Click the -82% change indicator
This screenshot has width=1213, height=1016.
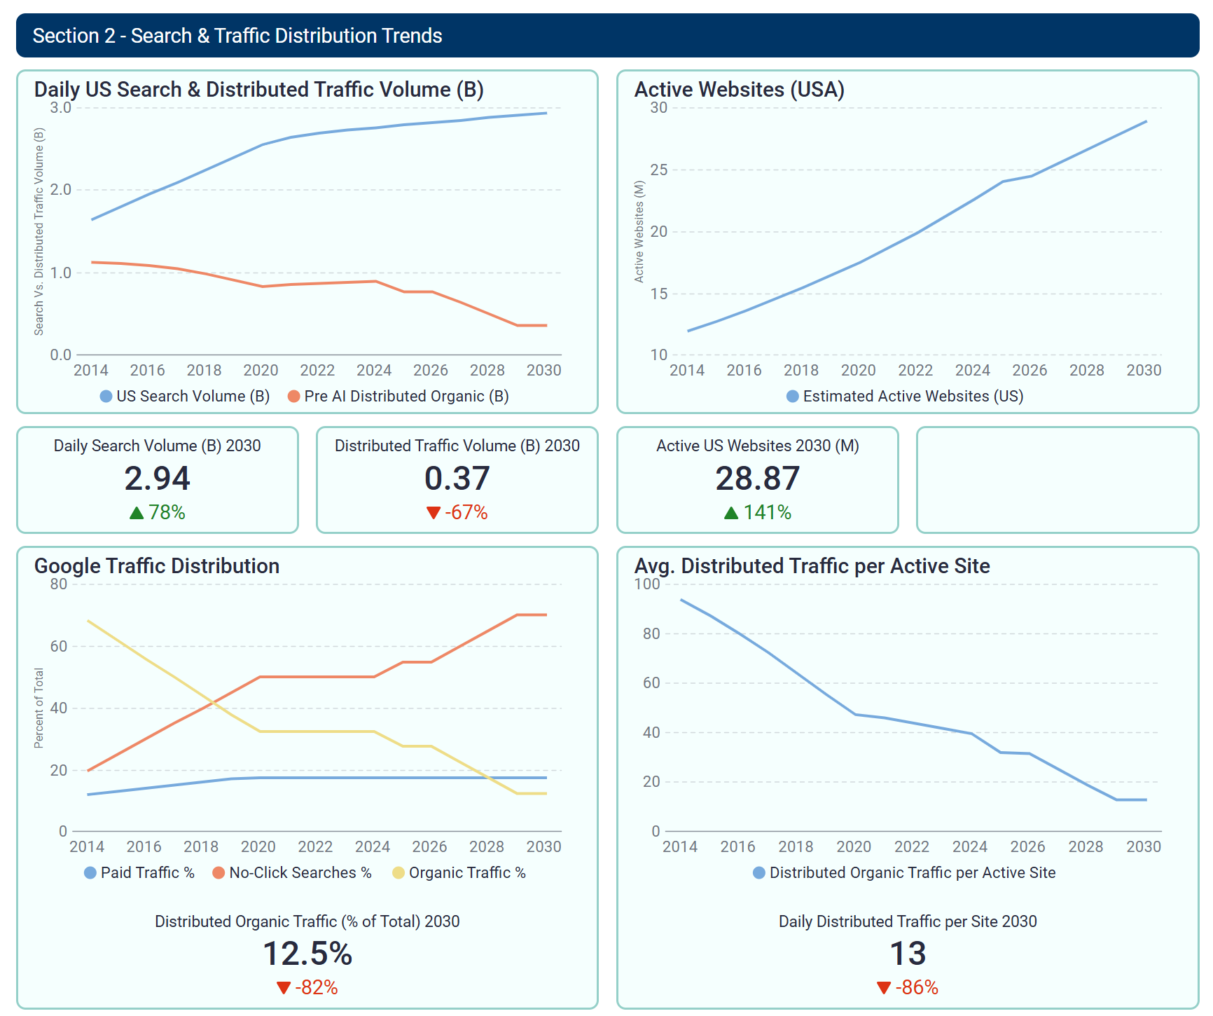click(x=317, y=988)
